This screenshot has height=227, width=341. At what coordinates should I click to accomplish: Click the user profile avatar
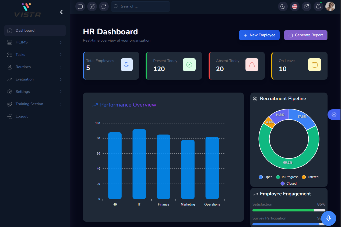tap(330, 6)
